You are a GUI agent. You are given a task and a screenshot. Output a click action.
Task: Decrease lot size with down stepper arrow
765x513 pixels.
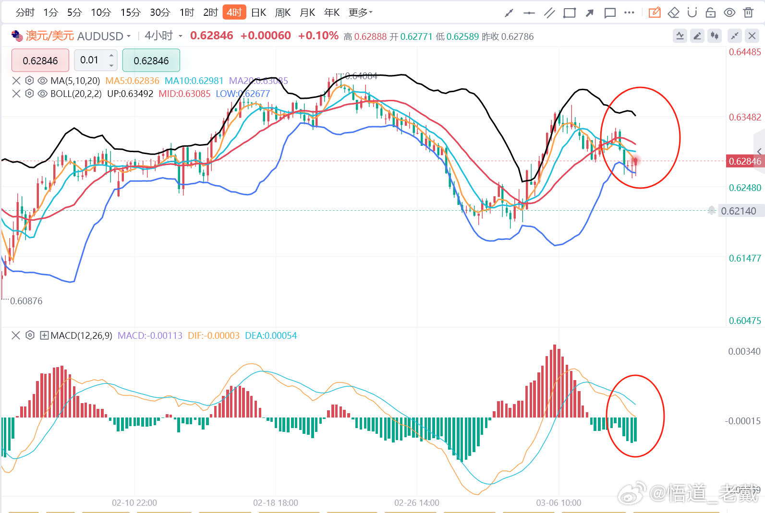point(111,65)
